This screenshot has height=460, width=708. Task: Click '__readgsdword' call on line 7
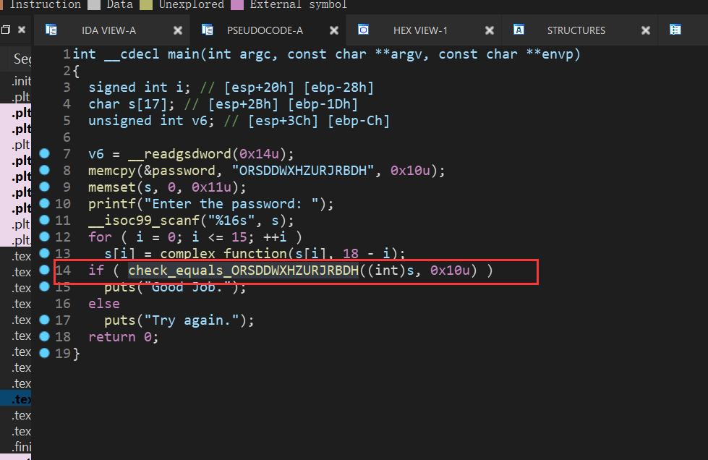(179, 154)
